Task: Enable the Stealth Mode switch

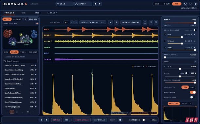Action: pyautogui.click(x=193, y=97)
